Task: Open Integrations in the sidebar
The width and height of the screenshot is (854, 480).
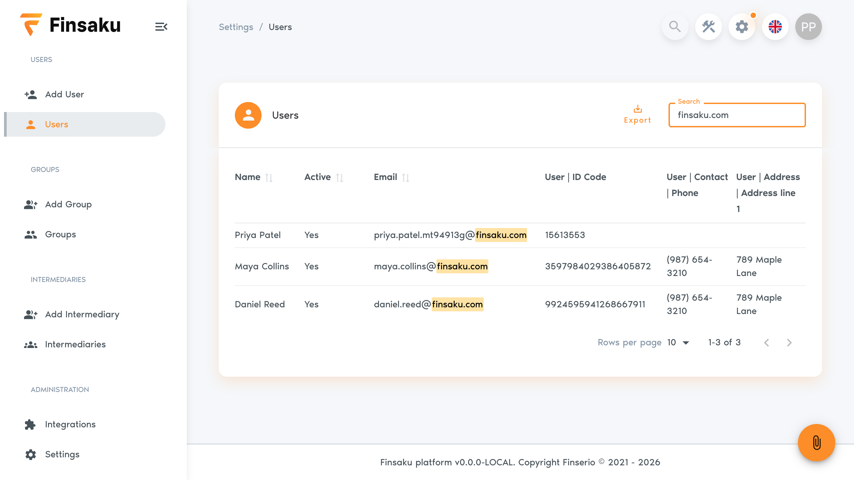Action: pyautogui.click(x=85, y=424)
